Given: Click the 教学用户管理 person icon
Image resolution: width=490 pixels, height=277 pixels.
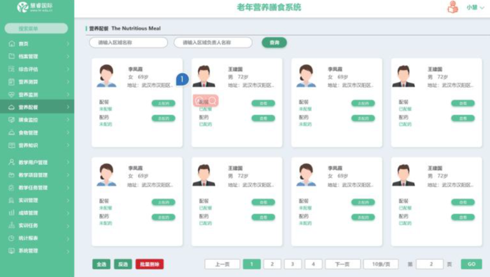Looking at the screenshot, I should click(11, 162).
